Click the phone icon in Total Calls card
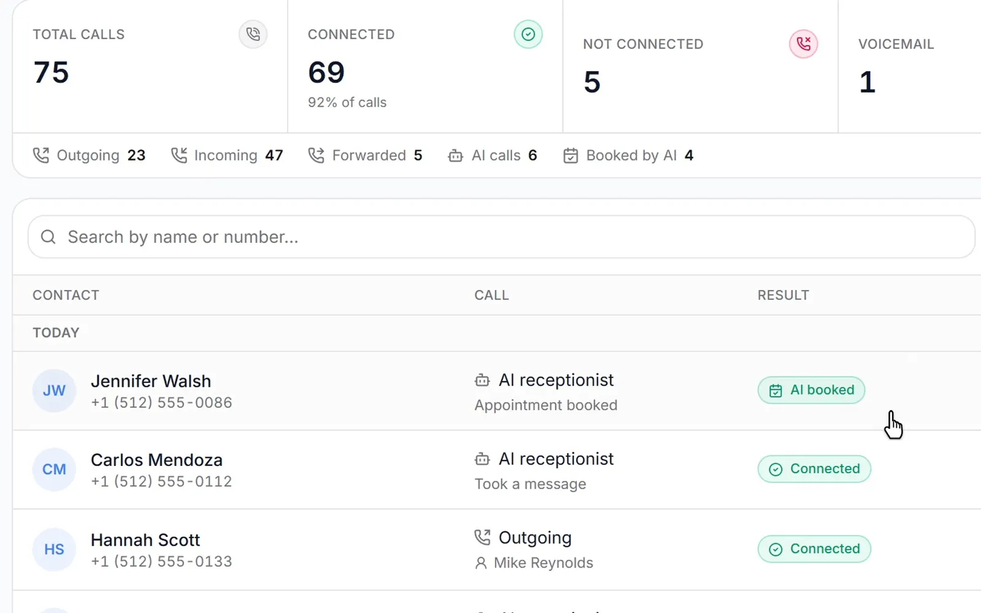Viewport: 981px width, 613px height. tap(253, 34)
